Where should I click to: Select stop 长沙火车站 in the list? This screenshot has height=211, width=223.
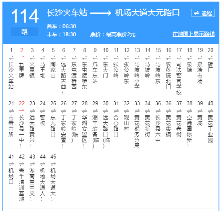(x=11, y=75)
